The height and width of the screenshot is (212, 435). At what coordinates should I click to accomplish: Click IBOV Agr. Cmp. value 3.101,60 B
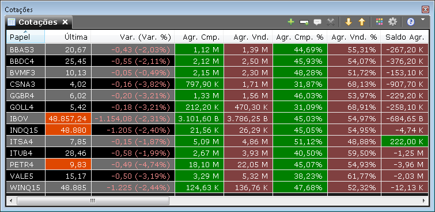[199, 119]
